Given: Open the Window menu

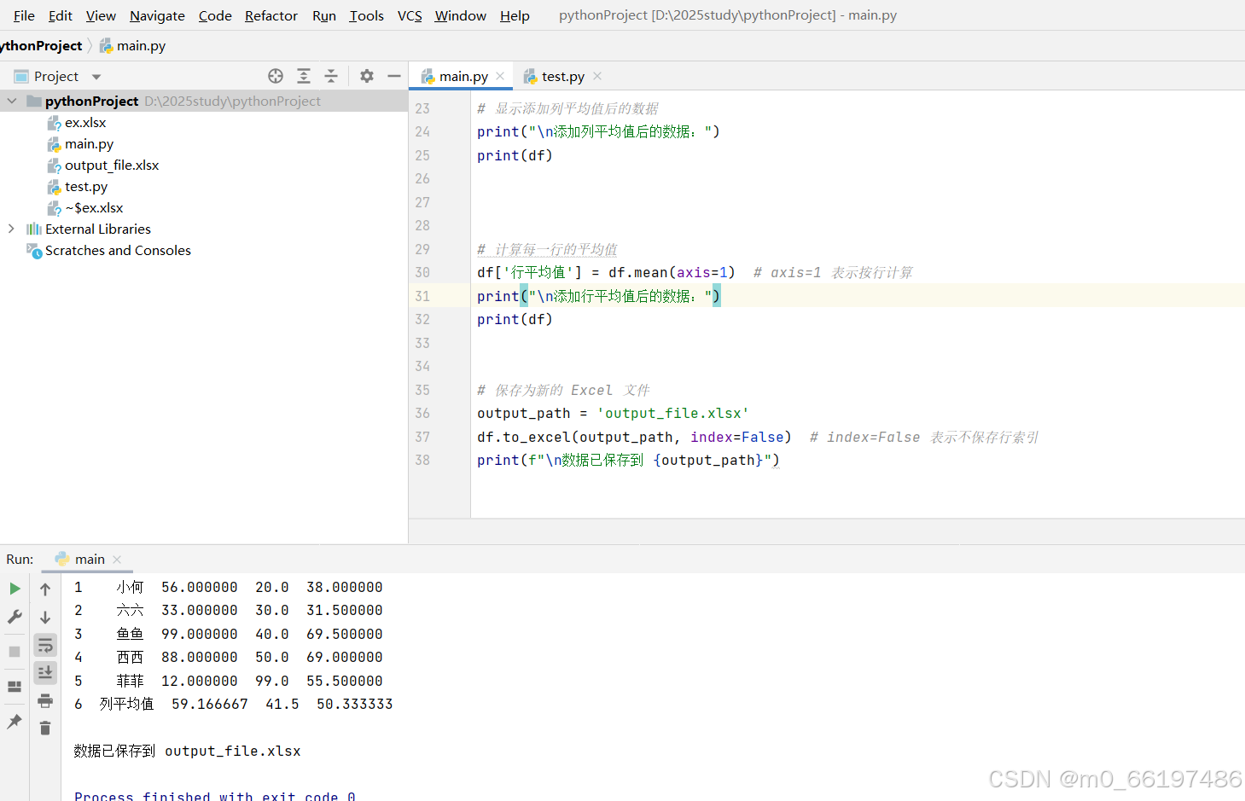Looking at the screenshot, I should click(x=461, y=15).
